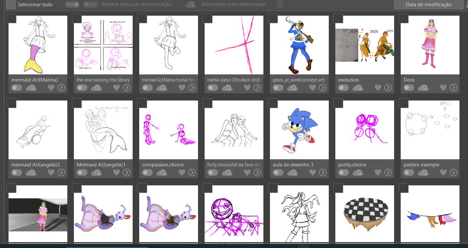Click heart icon on 'pattern example'
This screenshot has width=468, height=248.
pyautogui.click(x=443, y=173)
